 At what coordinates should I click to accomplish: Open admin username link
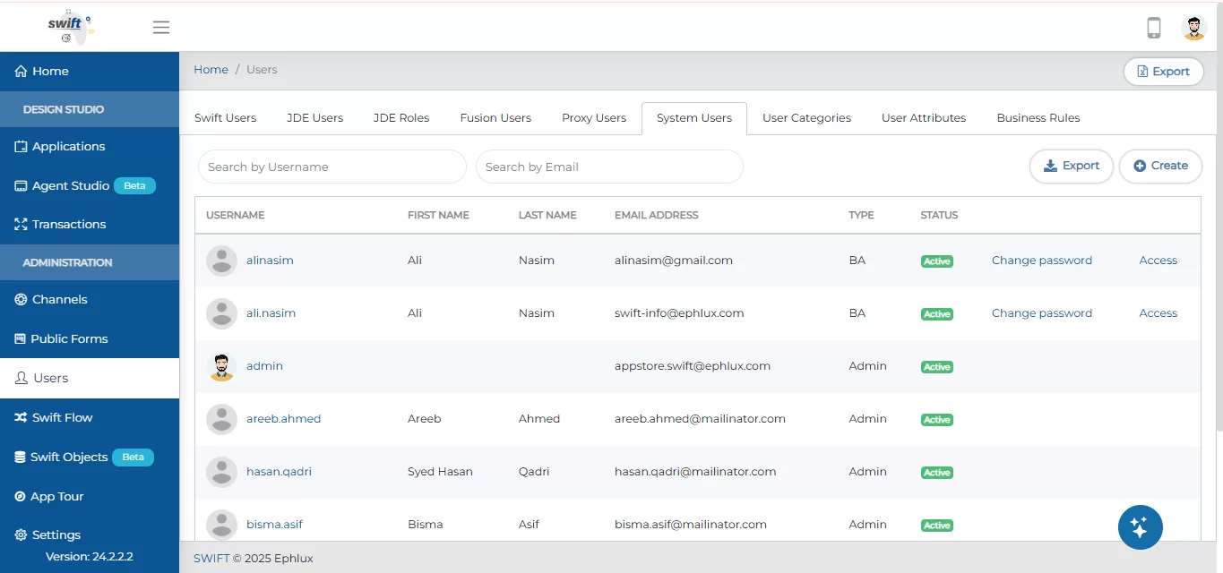264,366
